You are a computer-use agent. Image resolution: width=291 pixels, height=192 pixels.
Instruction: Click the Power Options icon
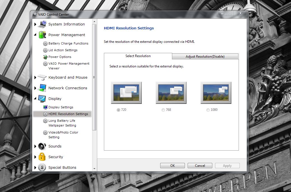[45, 57]
